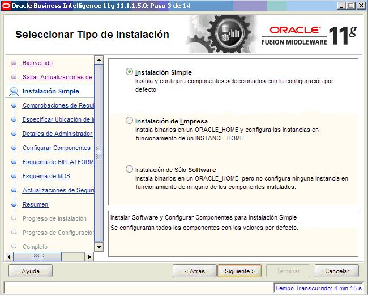The image size is (368, 296).
Task: Click the bullet next to Actualizaciones de Seguridad
Action: 14,190
